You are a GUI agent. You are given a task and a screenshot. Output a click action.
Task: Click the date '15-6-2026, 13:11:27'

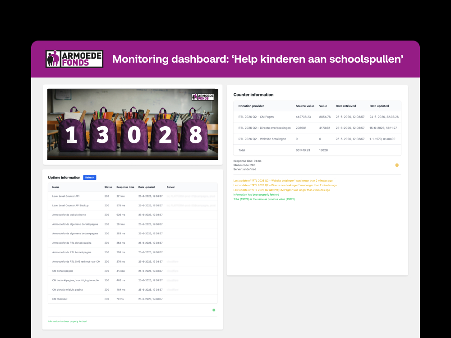pos(383,128)
